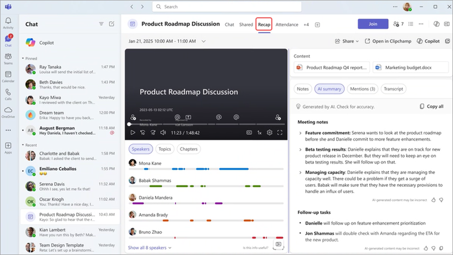Expand the meeting date dropdown
The image size is (453, 255).
(x=203, y=41)
